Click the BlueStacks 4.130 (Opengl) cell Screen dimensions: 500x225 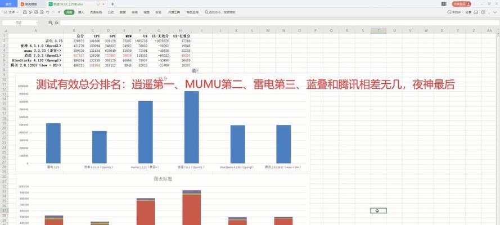coord(35,60)
